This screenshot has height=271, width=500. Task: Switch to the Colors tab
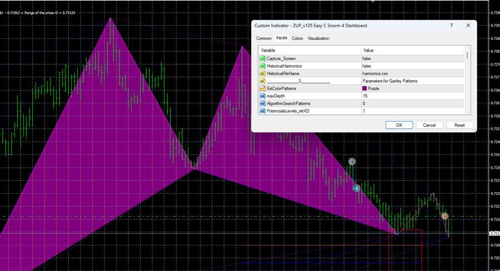click(297, 38)
